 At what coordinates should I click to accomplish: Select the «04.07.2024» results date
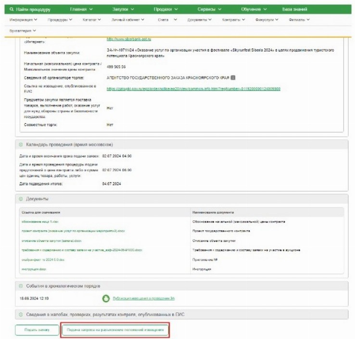click(112, 184)
